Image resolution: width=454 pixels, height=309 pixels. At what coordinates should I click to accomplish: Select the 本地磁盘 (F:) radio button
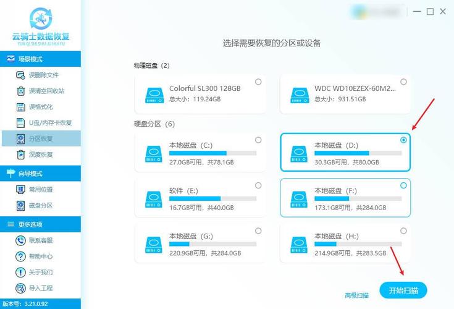coord(403,185)
